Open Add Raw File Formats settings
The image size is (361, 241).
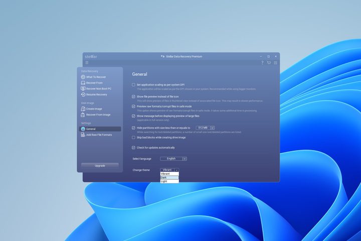tap(100, 135)
